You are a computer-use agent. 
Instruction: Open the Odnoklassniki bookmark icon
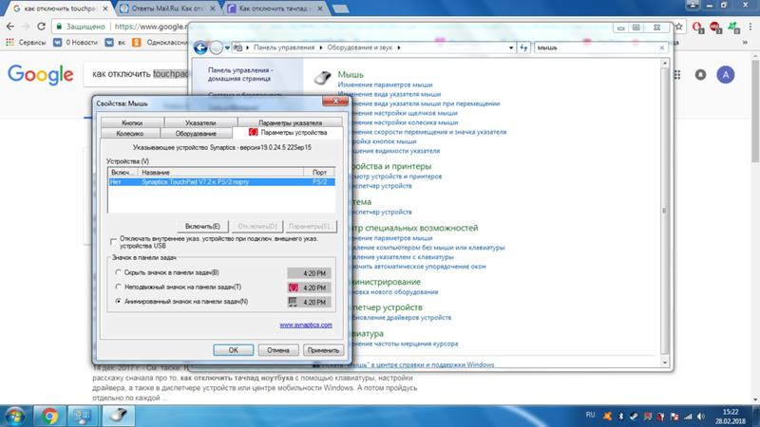(x=137, y=43)
